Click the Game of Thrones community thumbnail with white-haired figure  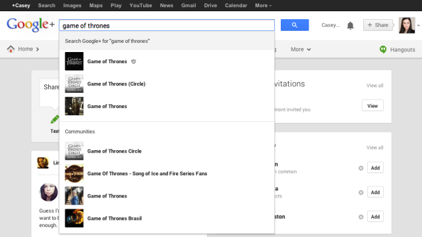tap(75, 196)
